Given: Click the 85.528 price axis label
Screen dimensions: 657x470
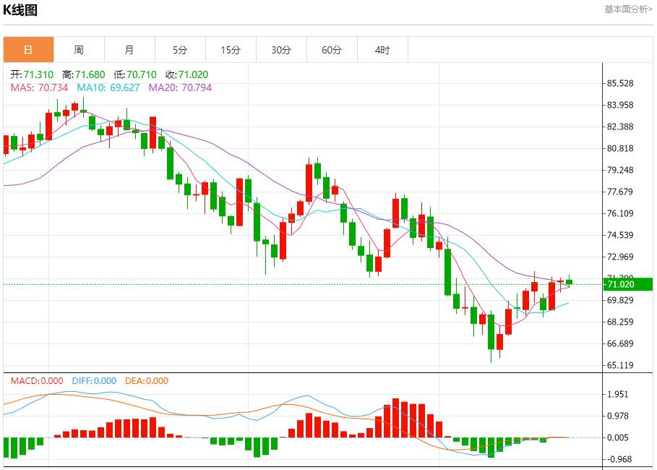Looking at the screenshot, I should click(620, 84).
